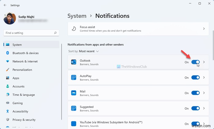The image size is (214, 129).
Task: Select Personalization menu item
Action: point(31,70)
